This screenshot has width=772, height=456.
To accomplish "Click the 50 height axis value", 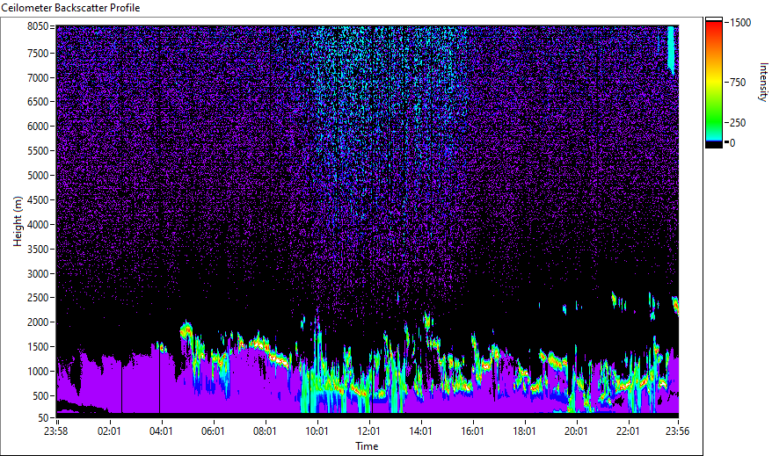I will [43, 418].
